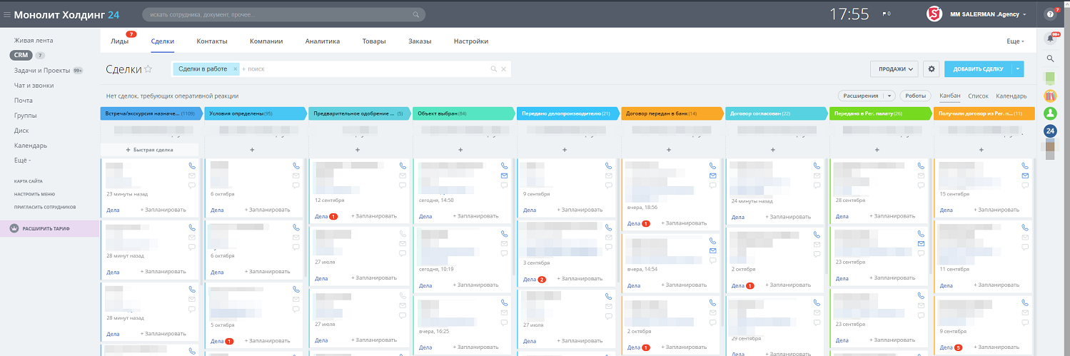Click the Роботы button
This screenshot has width=1070, height=356.
(x=915, y=96)
